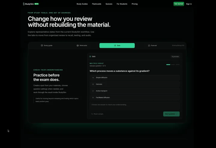This screenshot has width=216, height=148.
Task: Click the heading 'Practice before the exam does.'
Action: coord(46,77)
